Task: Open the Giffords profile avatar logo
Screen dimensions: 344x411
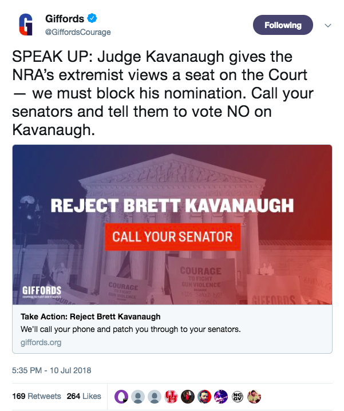Action: pos(26,25)
